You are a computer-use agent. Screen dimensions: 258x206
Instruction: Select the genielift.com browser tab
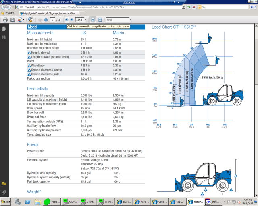point(49,13)
